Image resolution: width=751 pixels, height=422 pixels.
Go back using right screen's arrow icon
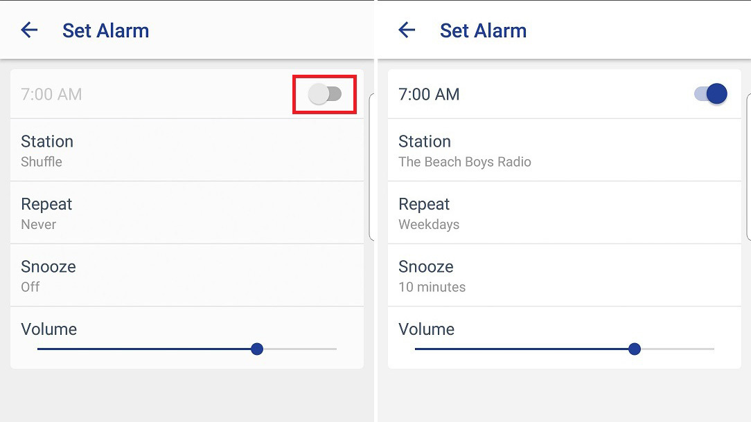click(x=407, y=30)
